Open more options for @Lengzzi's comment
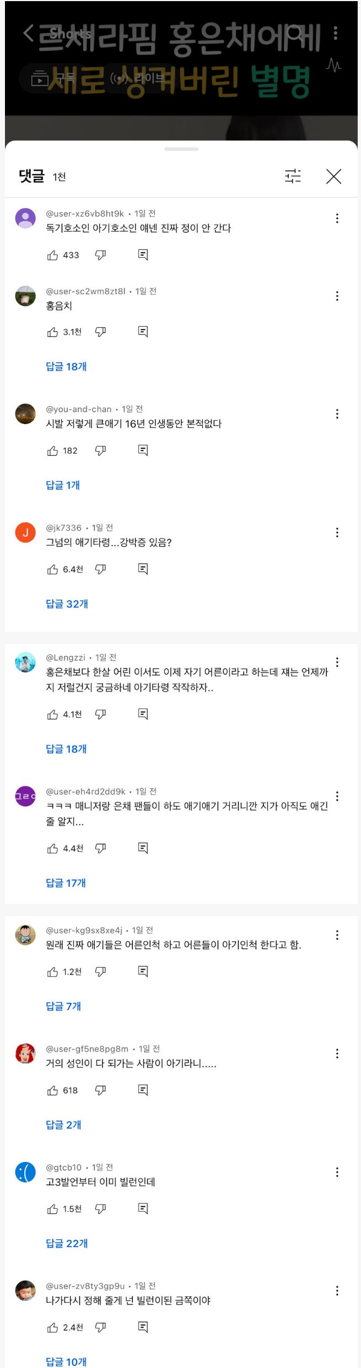The image size is (361, 1368). click(337, 662)
